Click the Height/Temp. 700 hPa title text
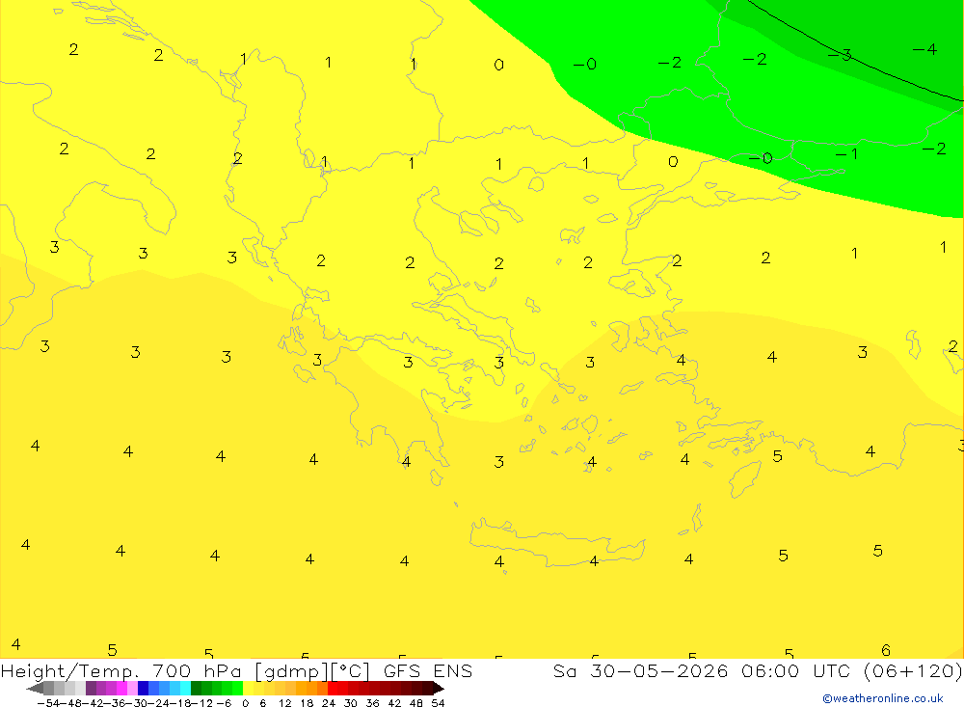 (121, 670)
